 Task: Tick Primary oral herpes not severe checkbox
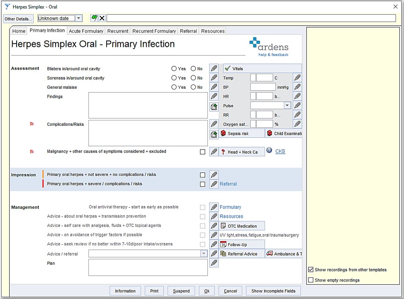203,175
